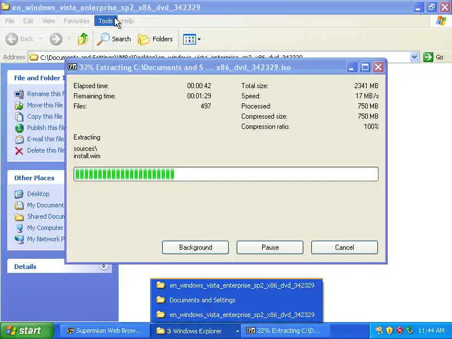Open the Search pane in Explorer
Screen dimensions: 452x339
coord(114,39)
